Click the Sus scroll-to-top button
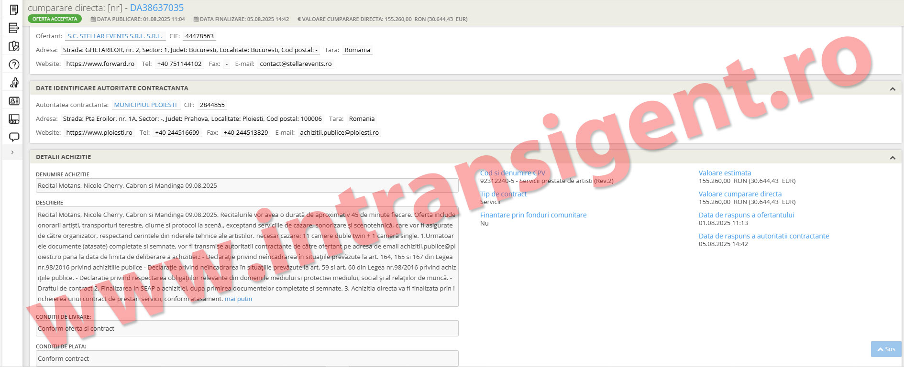Screen dimensions: 904x367 click(886, 349)
